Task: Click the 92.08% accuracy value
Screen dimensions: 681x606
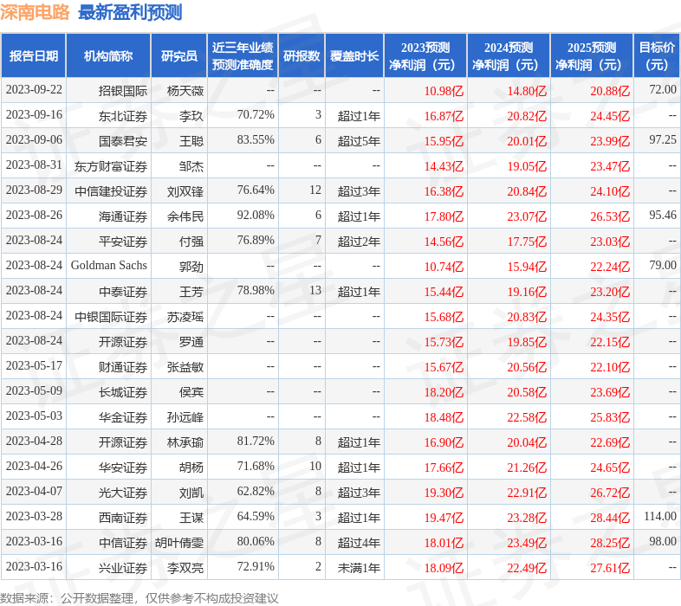Action: tap(256, 216)
